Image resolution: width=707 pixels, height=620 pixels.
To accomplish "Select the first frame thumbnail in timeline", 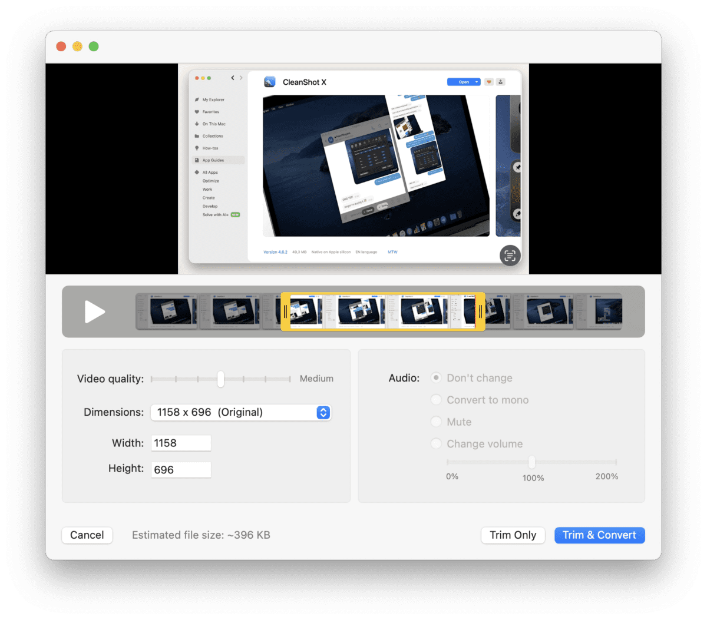I will (x=167, y=311).
